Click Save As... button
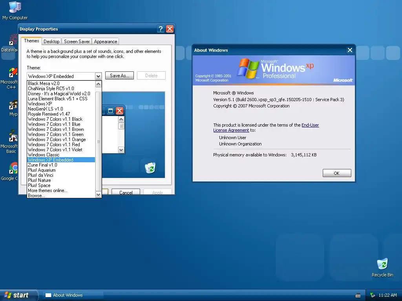The height and width of the screenshot is (301, 402). (x=119, y=76)
